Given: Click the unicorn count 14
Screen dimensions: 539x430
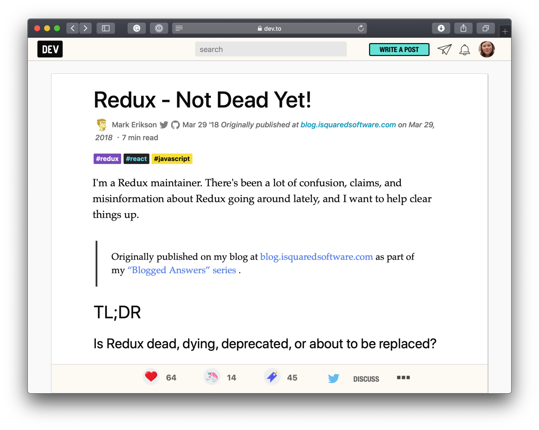Looking at the screenshot, I should 232,378.
